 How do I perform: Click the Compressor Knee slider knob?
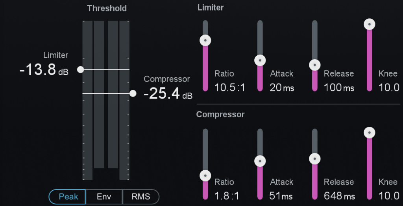pyautogui.click(x=369, y=133)
